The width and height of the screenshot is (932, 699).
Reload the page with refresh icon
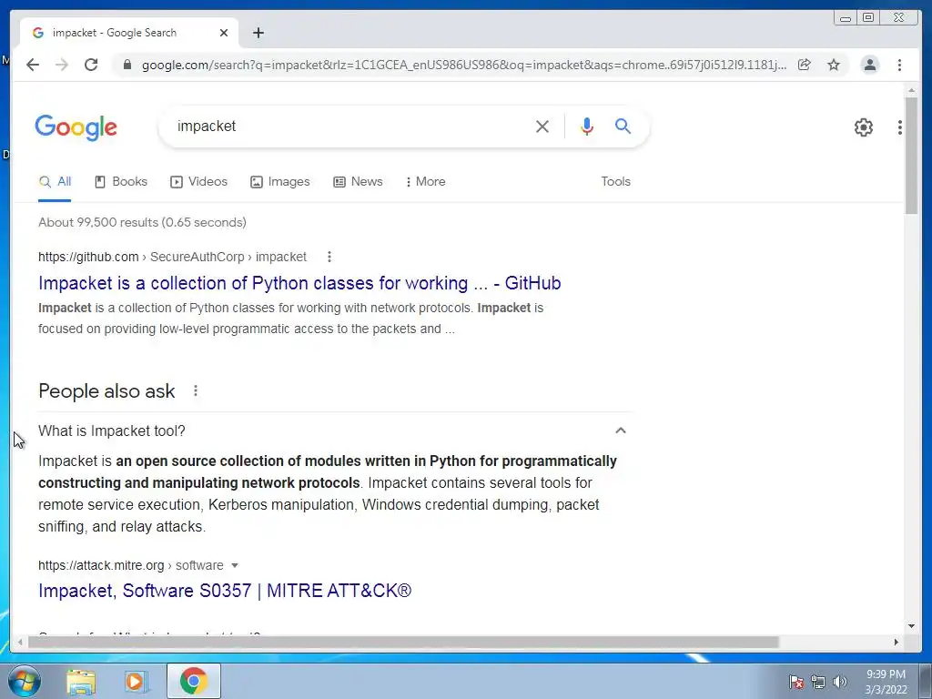coord(90,65)
